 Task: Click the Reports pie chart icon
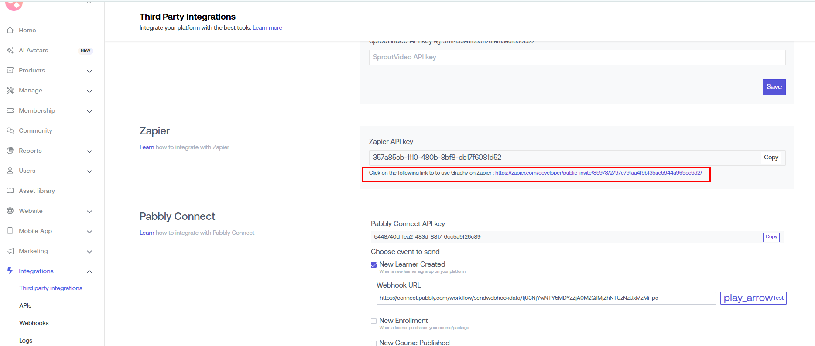[10, 151]
